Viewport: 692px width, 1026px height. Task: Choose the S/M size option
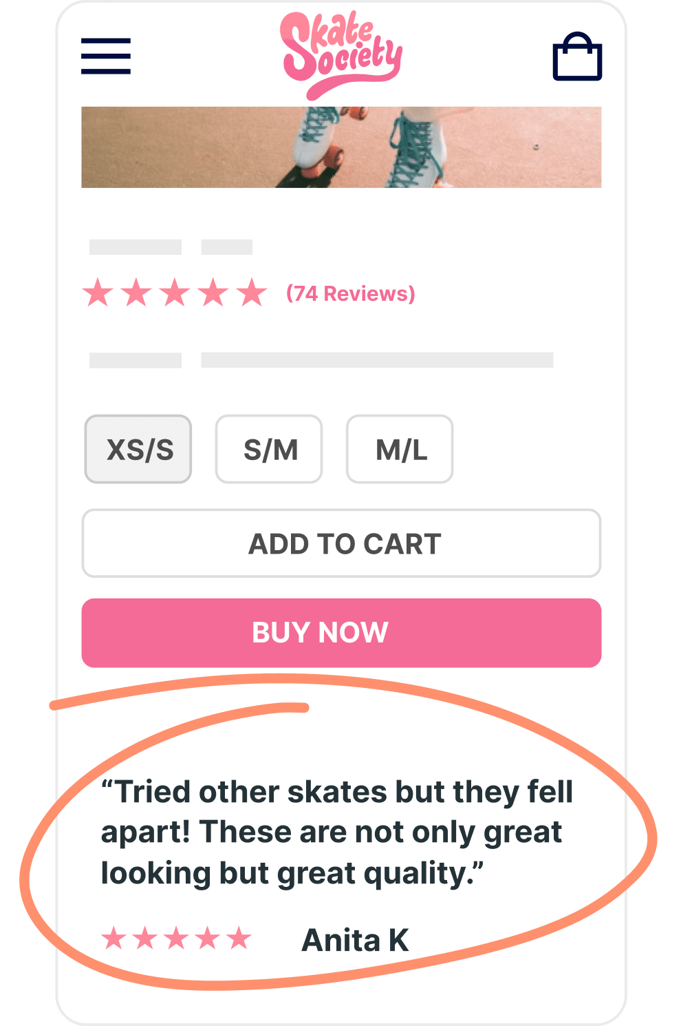tap(269, 449)
